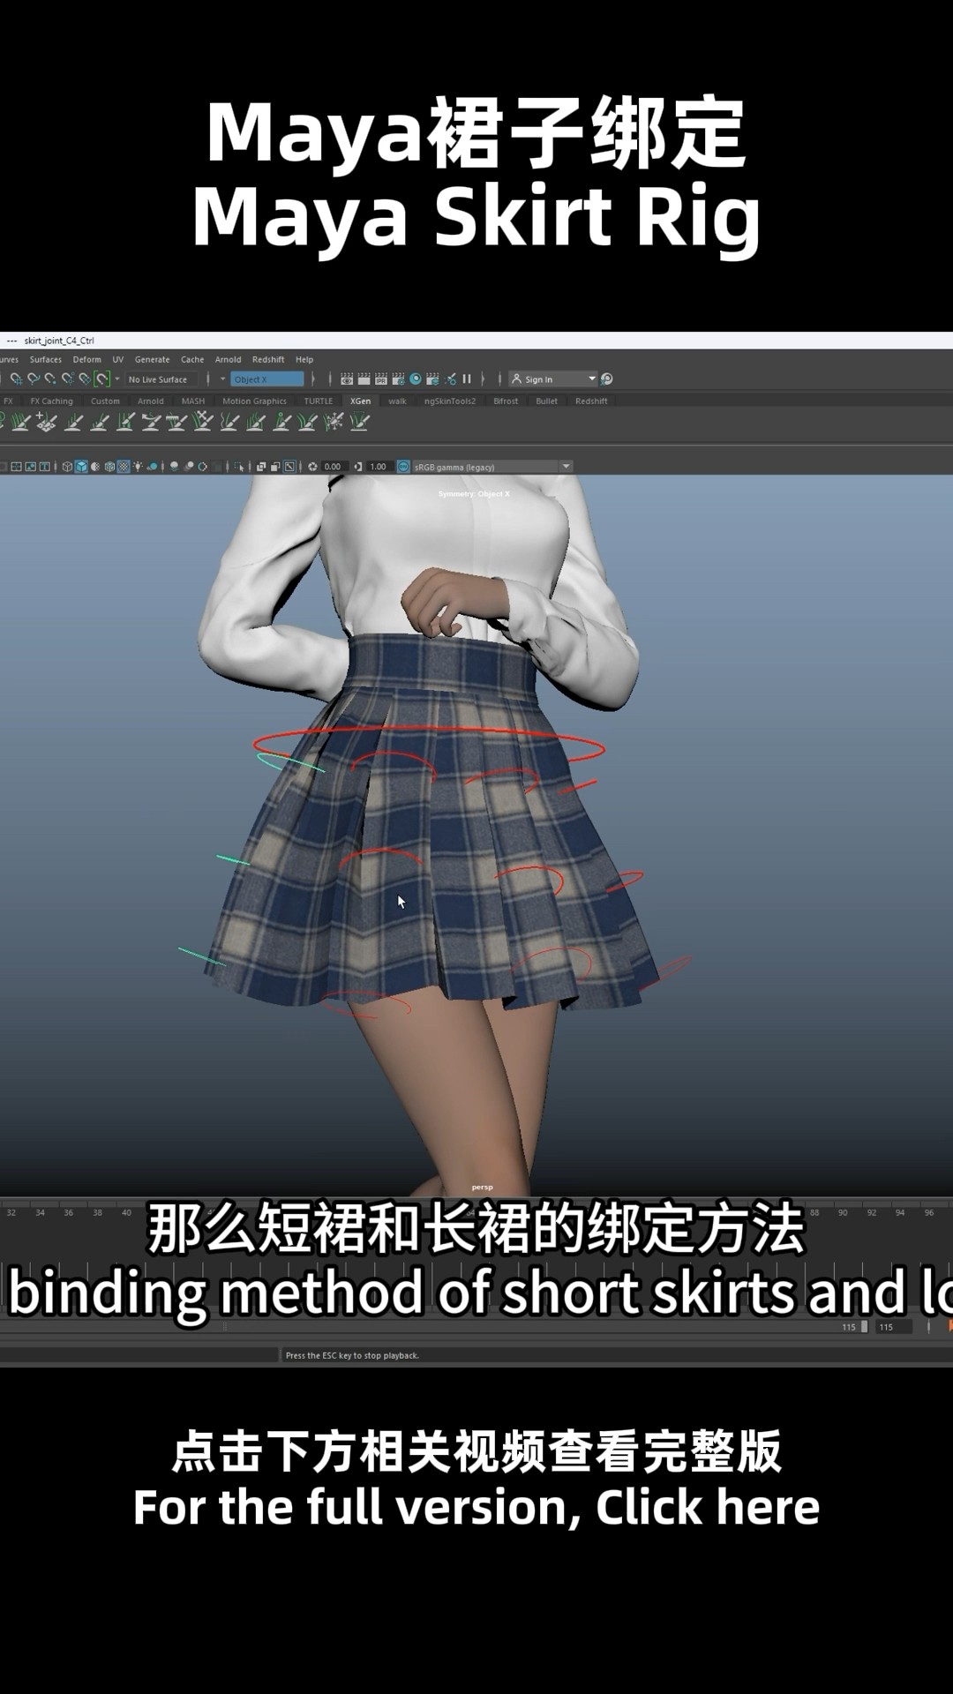
Task: Switch to the FX Caching shelf tab
Action: coord(51,401)
